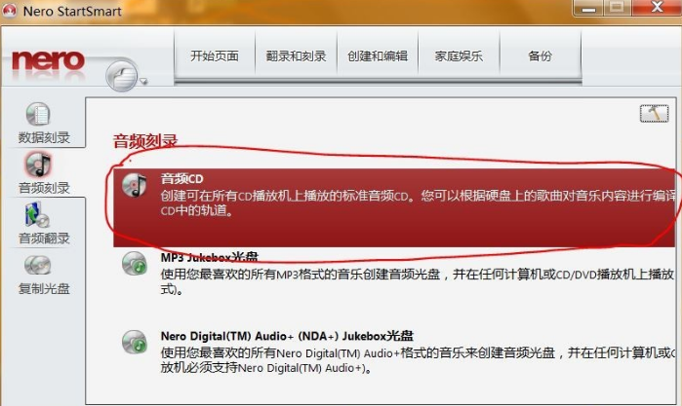Image resolution: width=682 pixels, height=406 pixels.
Task: Open MP3 Jukebox光盘 title link
Action: (x=209, y=257)
